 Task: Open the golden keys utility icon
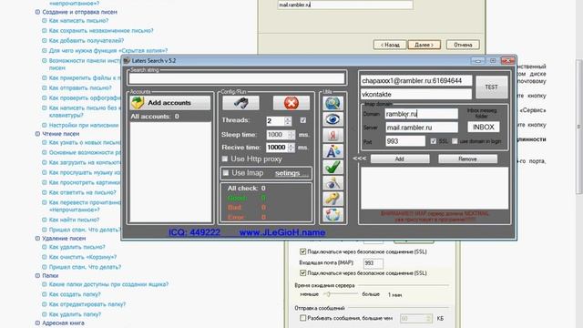click(x=332, y=199)
